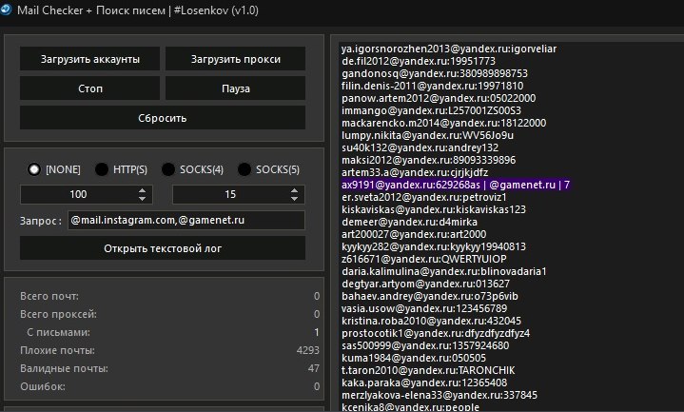The width and height of the screenshot is (684, 412).
Task: Select row de.fil2012@yandex.ru
Action: tap(419, 61)
